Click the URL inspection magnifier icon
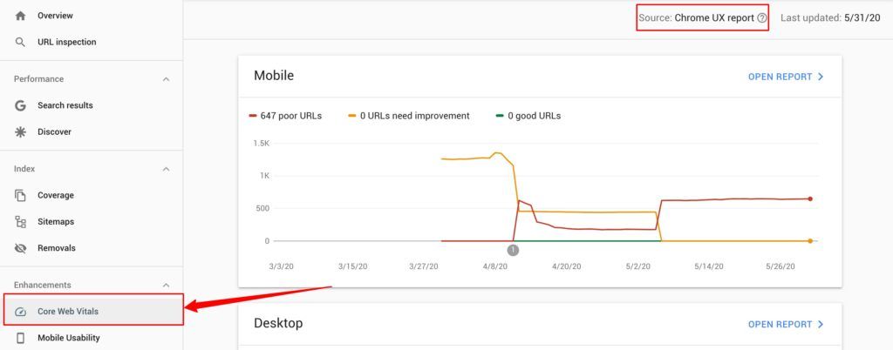Viewport: 893px width, 350px height. [21, 42]
